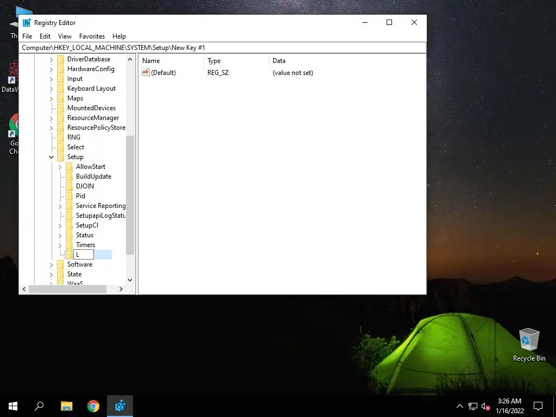Click the Registry Editor title bar icon
The width and height of the screenshot is (556, 417).
pyautogui.click(x=27, y=22)
